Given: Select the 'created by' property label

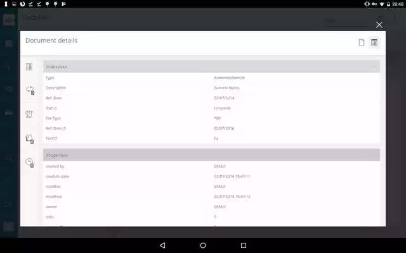Looking at the screenshot, I should [x=55, y=166].
